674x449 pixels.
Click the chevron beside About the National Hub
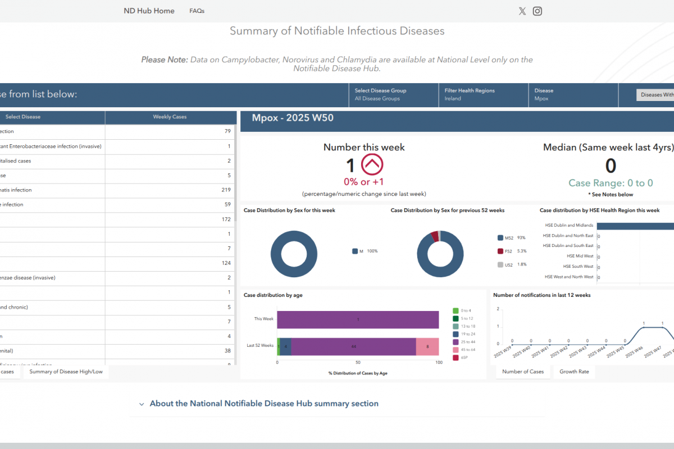[x=142, y=404]
